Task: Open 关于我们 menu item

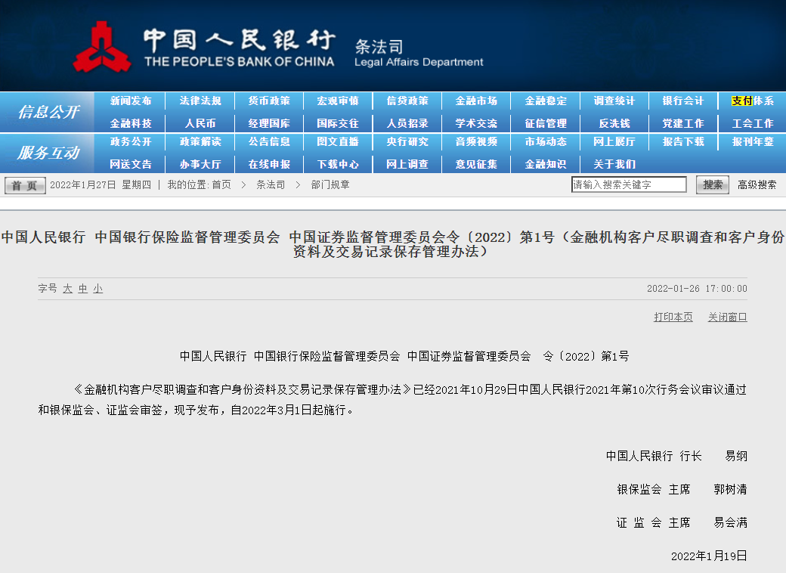Action: (x=614, y=165)
